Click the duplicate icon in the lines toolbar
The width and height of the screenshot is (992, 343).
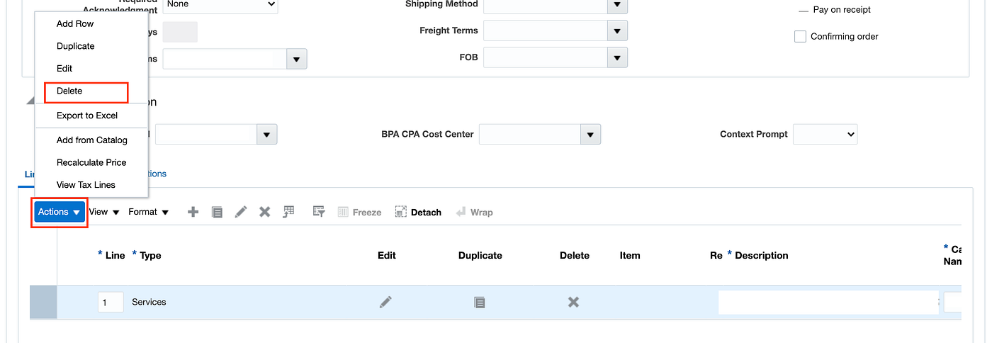[x=218, y=212]
